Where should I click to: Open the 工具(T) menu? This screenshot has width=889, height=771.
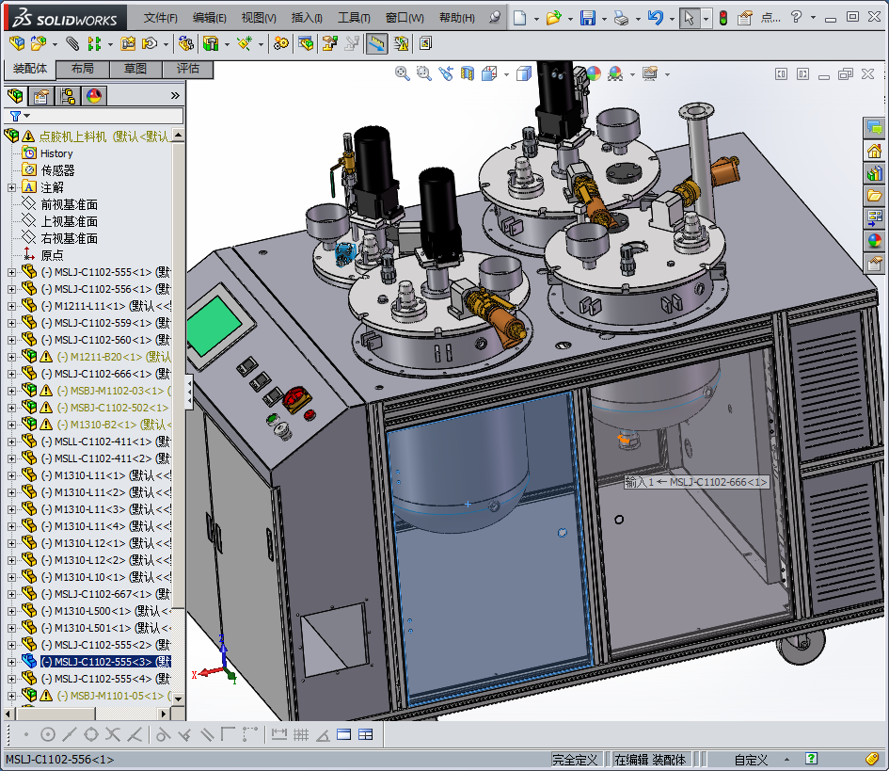point(354,18)
